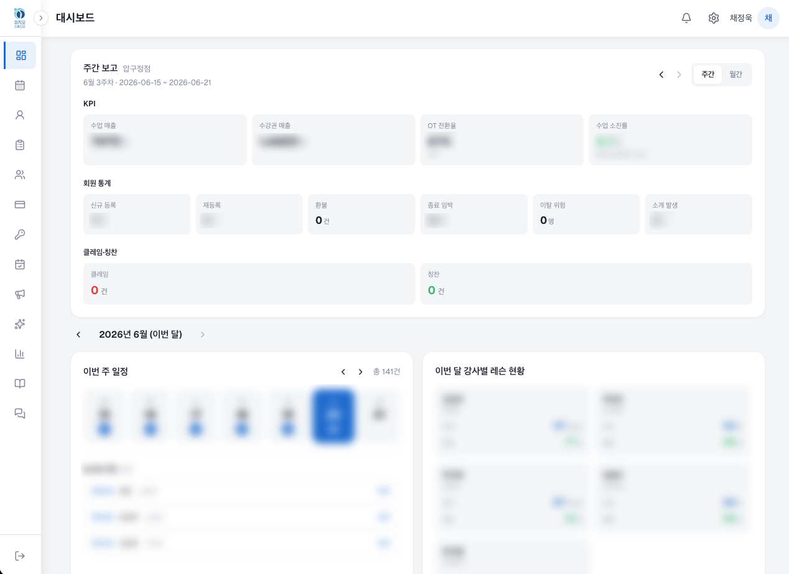Open the chat bubbles icon in sidebar
The image size is (789, 574).
(20, 414)
